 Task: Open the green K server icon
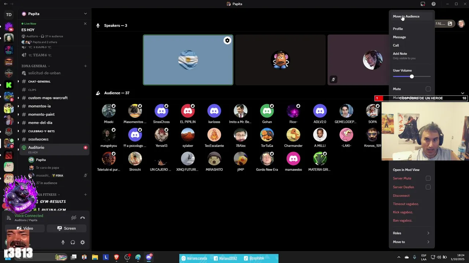(9, 85)
